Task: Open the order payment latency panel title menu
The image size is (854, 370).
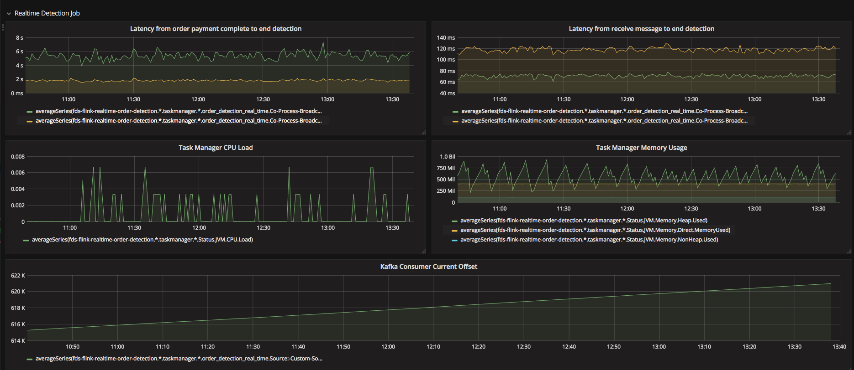Action: 216,29
